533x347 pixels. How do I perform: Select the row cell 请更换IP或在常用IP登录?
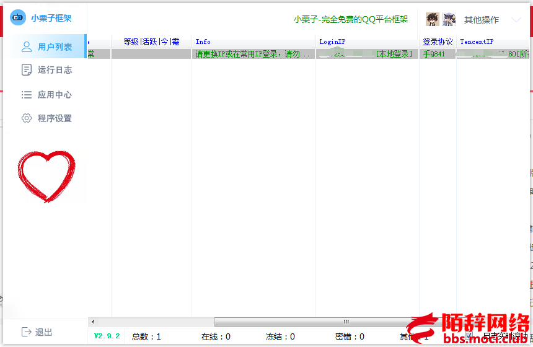point(253,54)
